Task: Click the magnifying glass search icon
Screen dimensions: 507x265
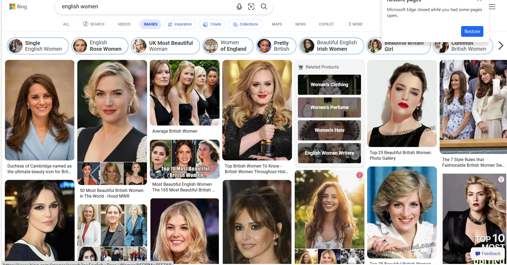Action: tap(264, 7)
